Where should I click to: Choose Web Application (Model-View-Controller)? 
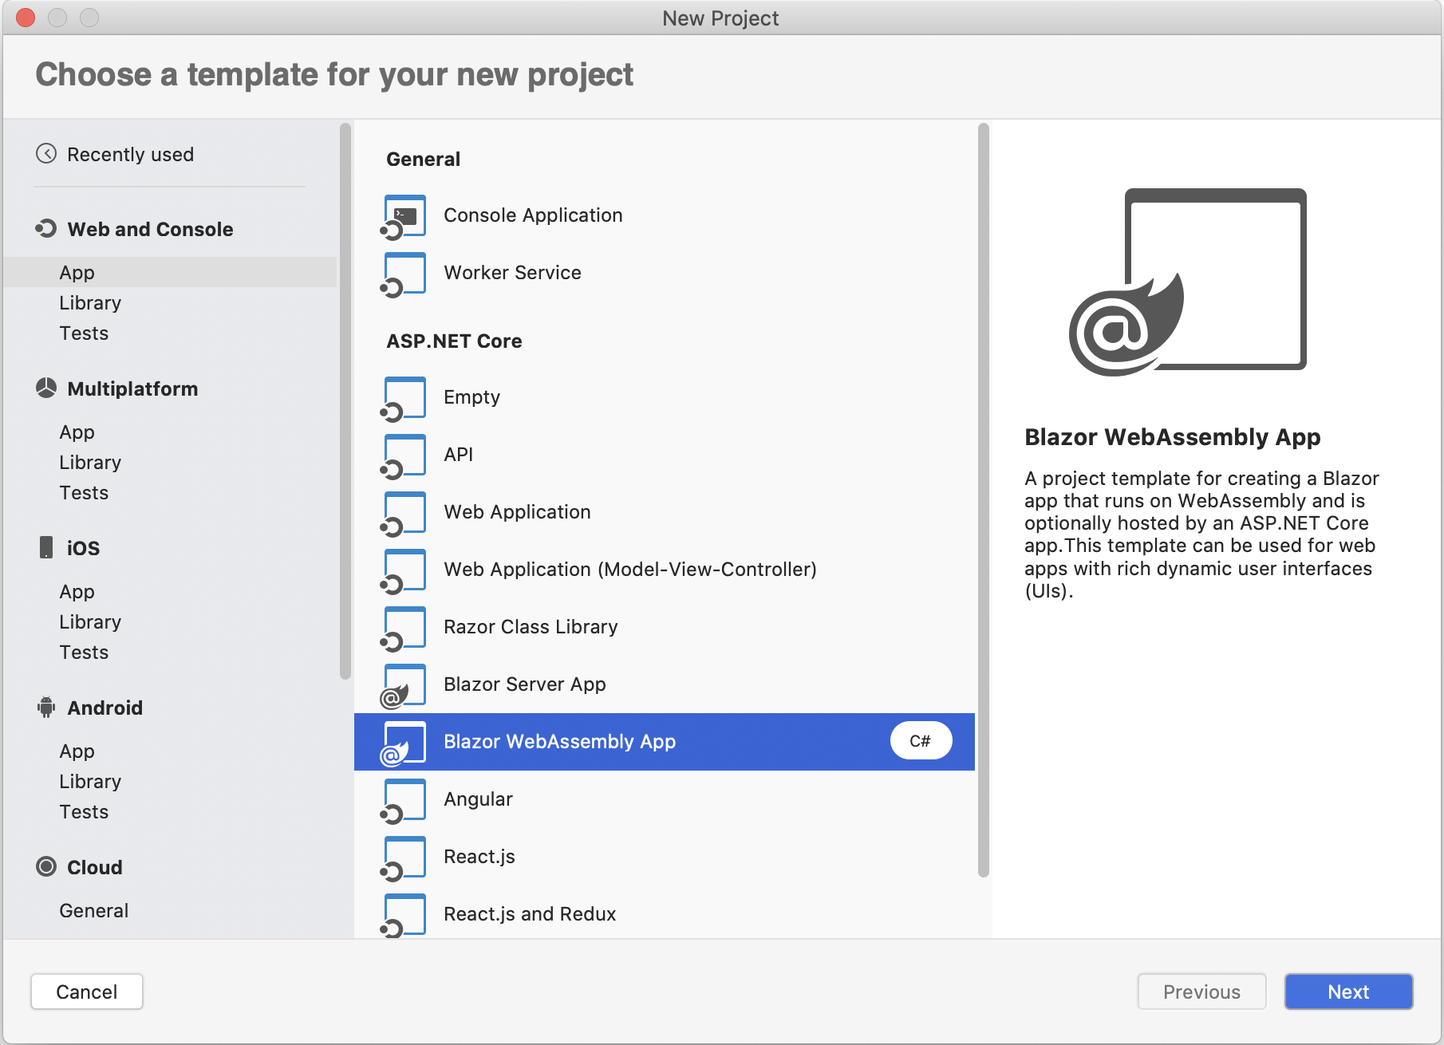coord(630,570)
